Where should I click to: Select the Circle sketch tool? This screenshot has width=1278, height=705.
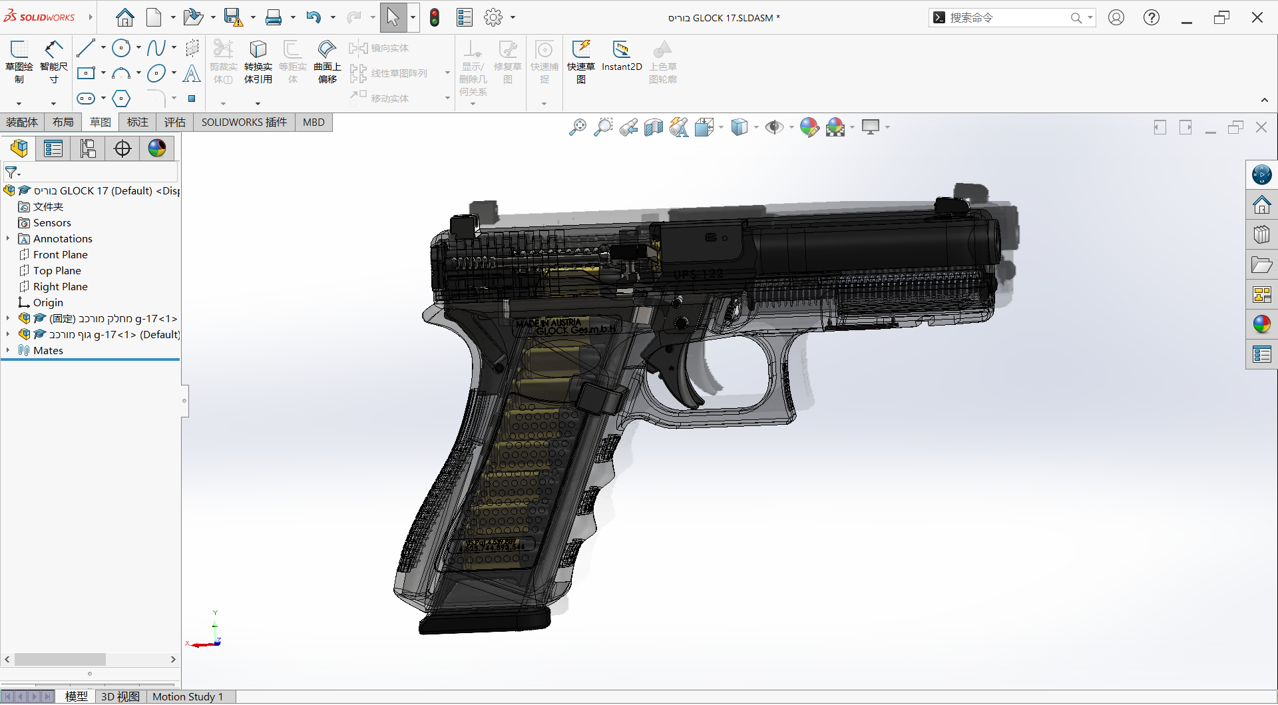tap(121, 47)
